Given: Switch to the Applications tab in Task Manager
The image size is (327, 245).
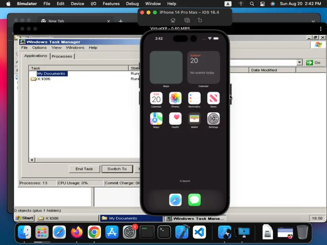Looking at the screenshot, I should 36,56.
